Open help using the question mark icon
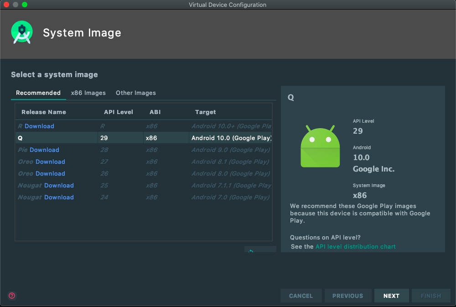456x307 pixels. [11, 296]
